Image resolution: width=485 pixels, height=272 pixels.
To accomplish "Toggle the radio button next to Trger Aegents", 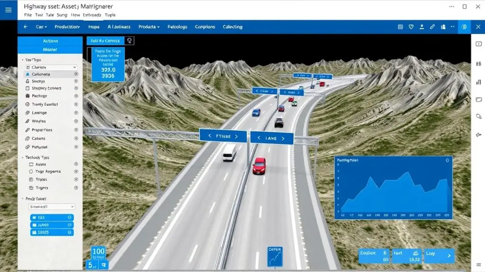I will [76, 171].
